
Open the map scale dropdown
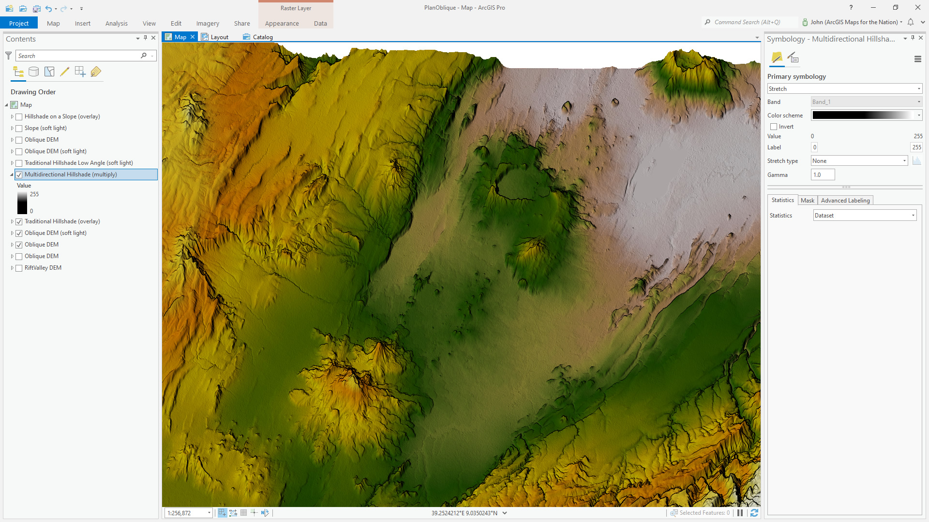[x=209, y=513]
